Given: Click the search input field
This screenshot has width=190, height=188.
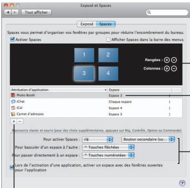Looking at the screenshot, I should click(x=167, y=13).
